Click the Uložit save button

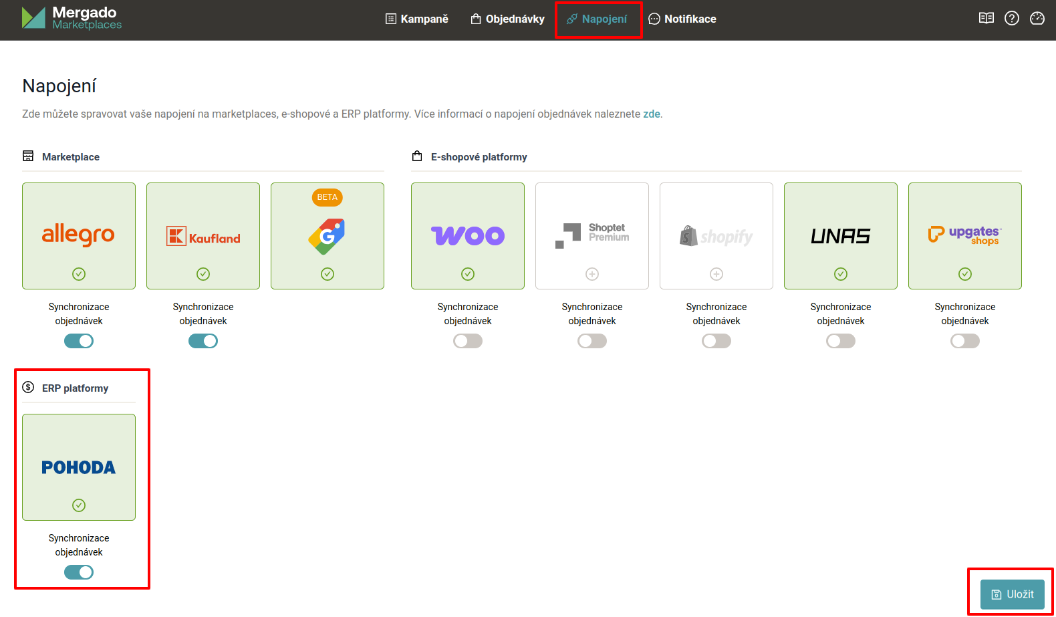[x=1013, y=594]
